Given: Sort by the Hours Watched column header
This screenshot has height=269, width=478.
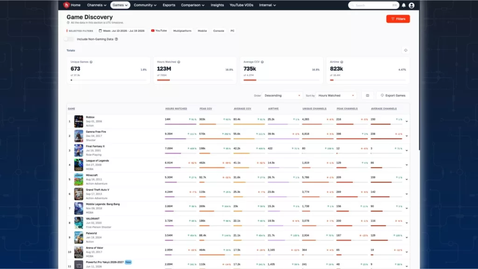Looking at the screenshot, I should 176,108.
